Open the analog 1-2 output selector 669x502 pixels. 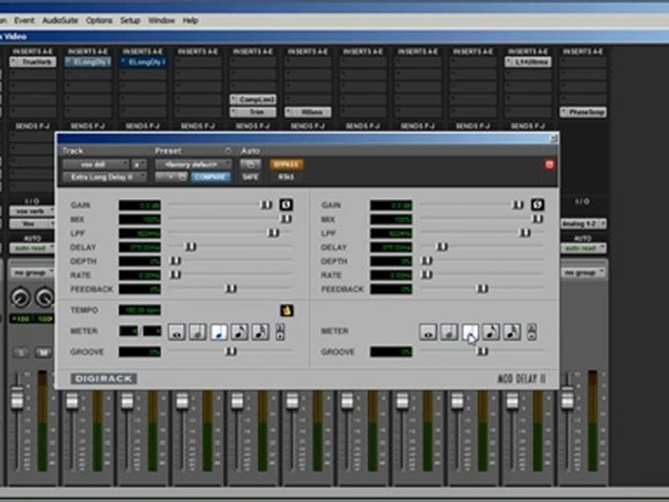[583, 224]
